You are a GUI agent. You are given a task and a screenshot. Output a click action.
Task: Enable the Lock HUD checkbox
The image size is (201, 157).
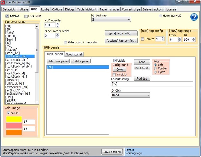[x=26, y=16]
